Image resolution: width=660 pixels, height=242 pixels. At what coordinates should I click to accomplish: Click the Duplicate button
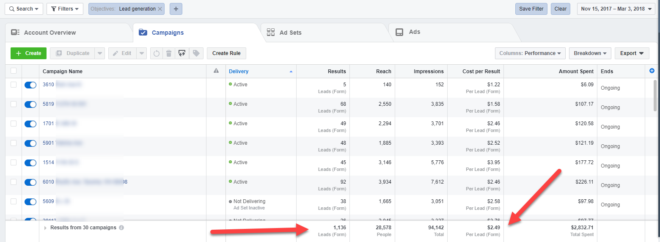(72, 53)
